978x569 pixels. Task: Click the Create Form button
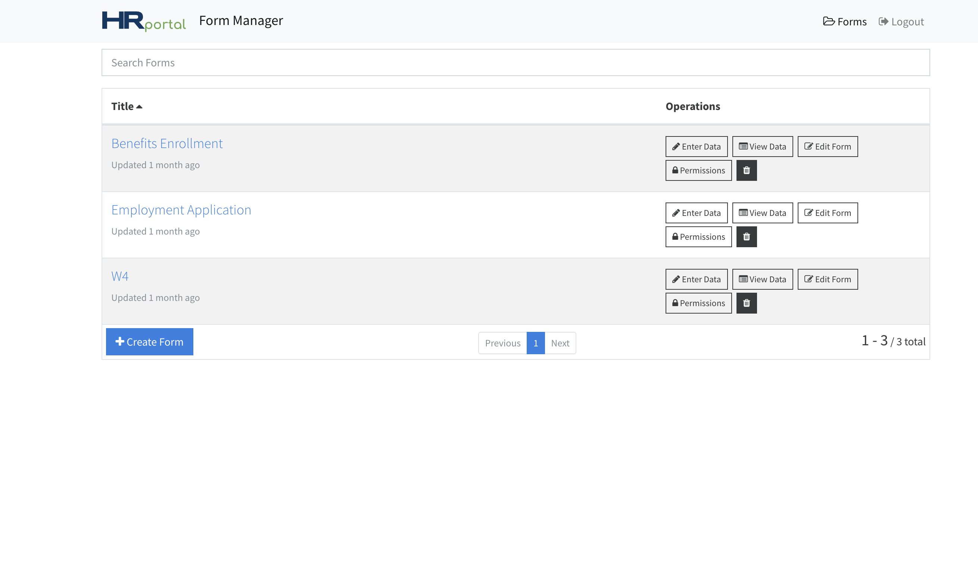pos(149,342)
